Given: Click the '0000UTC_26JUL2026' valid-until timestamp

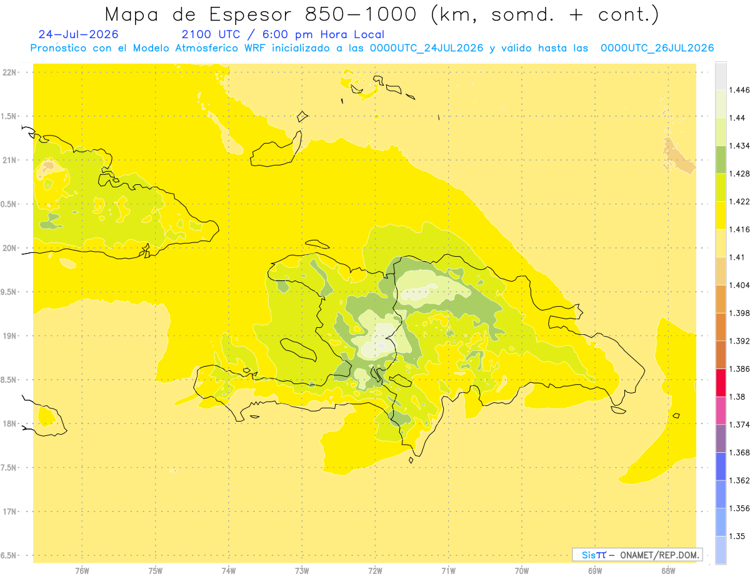Looking at the screenshot, I should click(657, 48).
